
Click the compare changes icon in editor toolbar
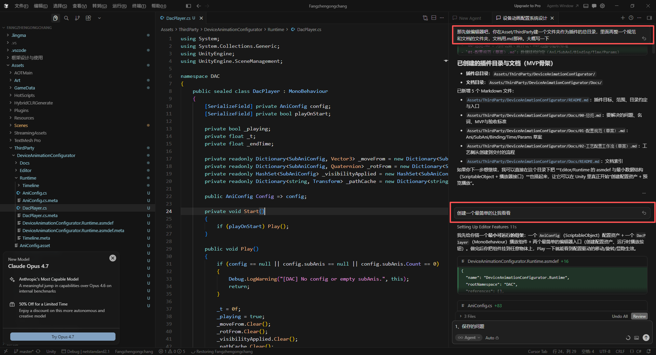(x=425, y=18)
